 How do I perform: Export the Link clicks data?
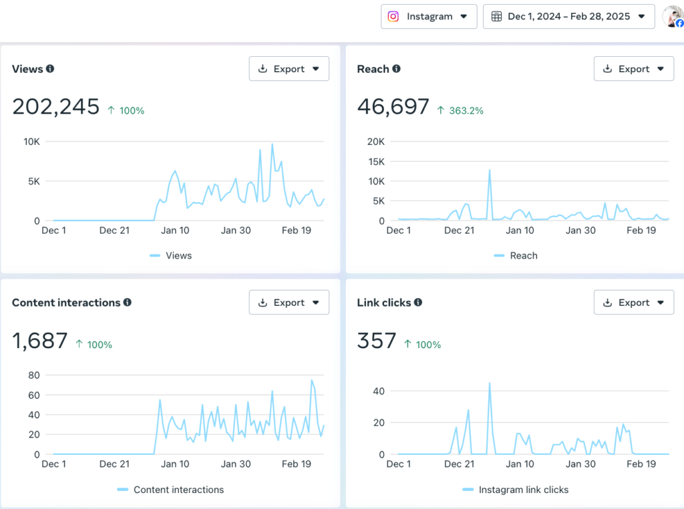[633, 303]
